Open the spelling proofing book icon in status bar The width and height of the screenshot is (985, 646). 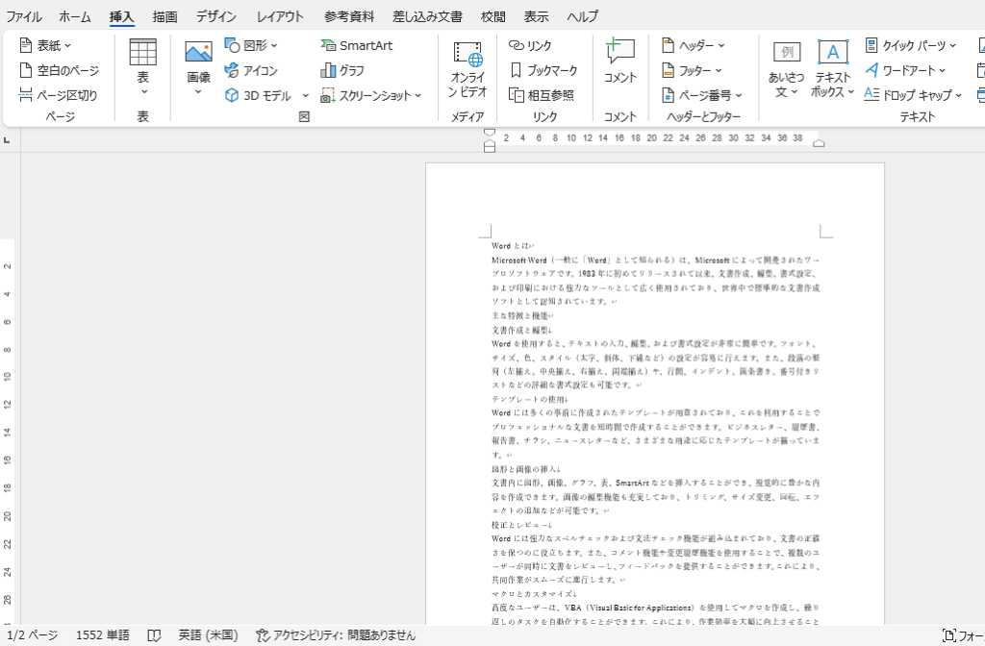click(x=154, y=635)
